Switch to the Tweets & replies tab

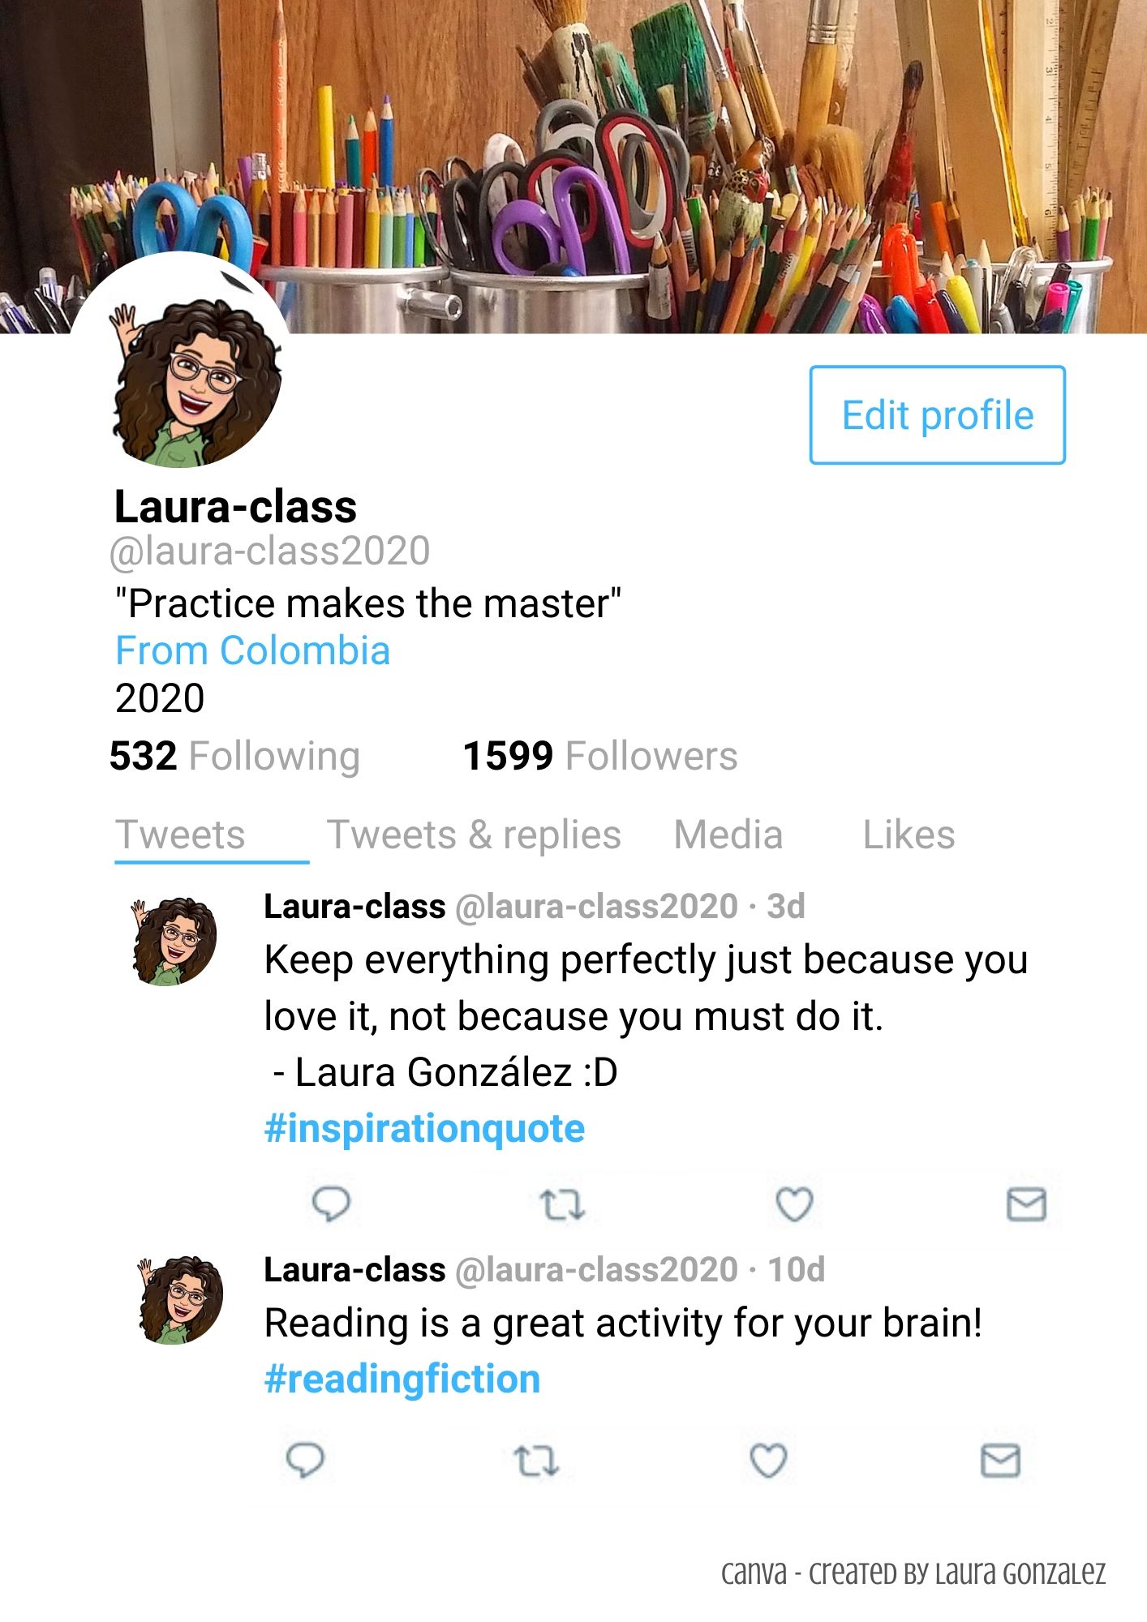[474, 835]
